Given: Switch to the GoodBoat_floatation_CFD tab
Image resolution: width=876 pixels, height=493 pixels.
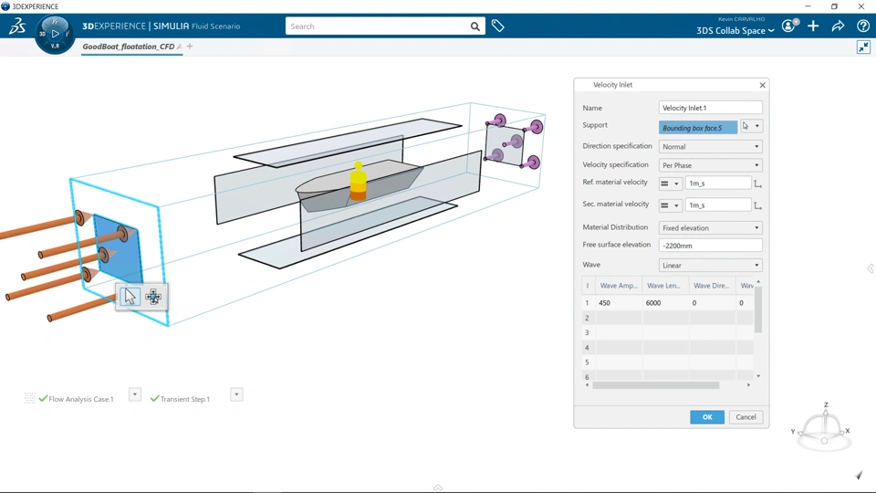Looking at the screenshot, I should (129, 47).
